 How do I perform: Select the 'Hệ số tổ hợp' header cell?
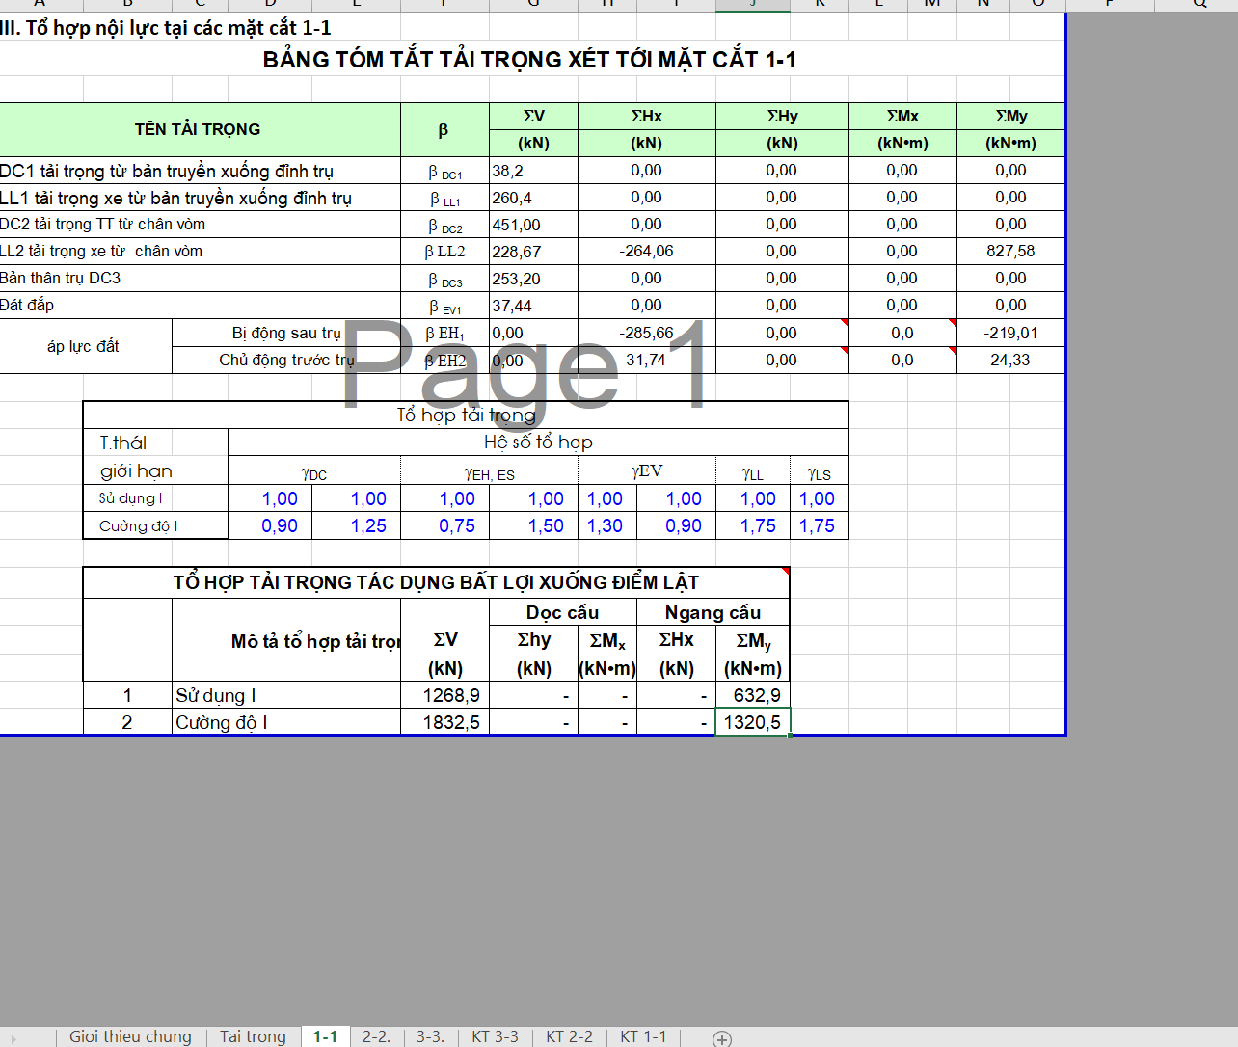(538, 443)
